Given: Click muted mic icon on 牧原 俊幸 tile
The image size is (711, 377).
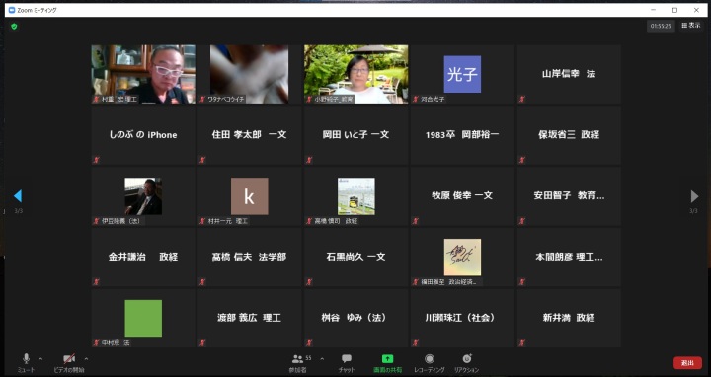Looking at the screenshot, I should [x=416, y=221].
